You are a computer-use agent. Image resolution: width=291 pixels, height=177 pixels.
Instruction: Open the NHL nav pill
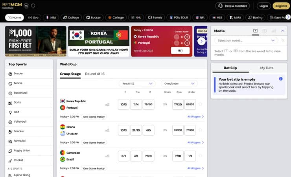(136, 17)
